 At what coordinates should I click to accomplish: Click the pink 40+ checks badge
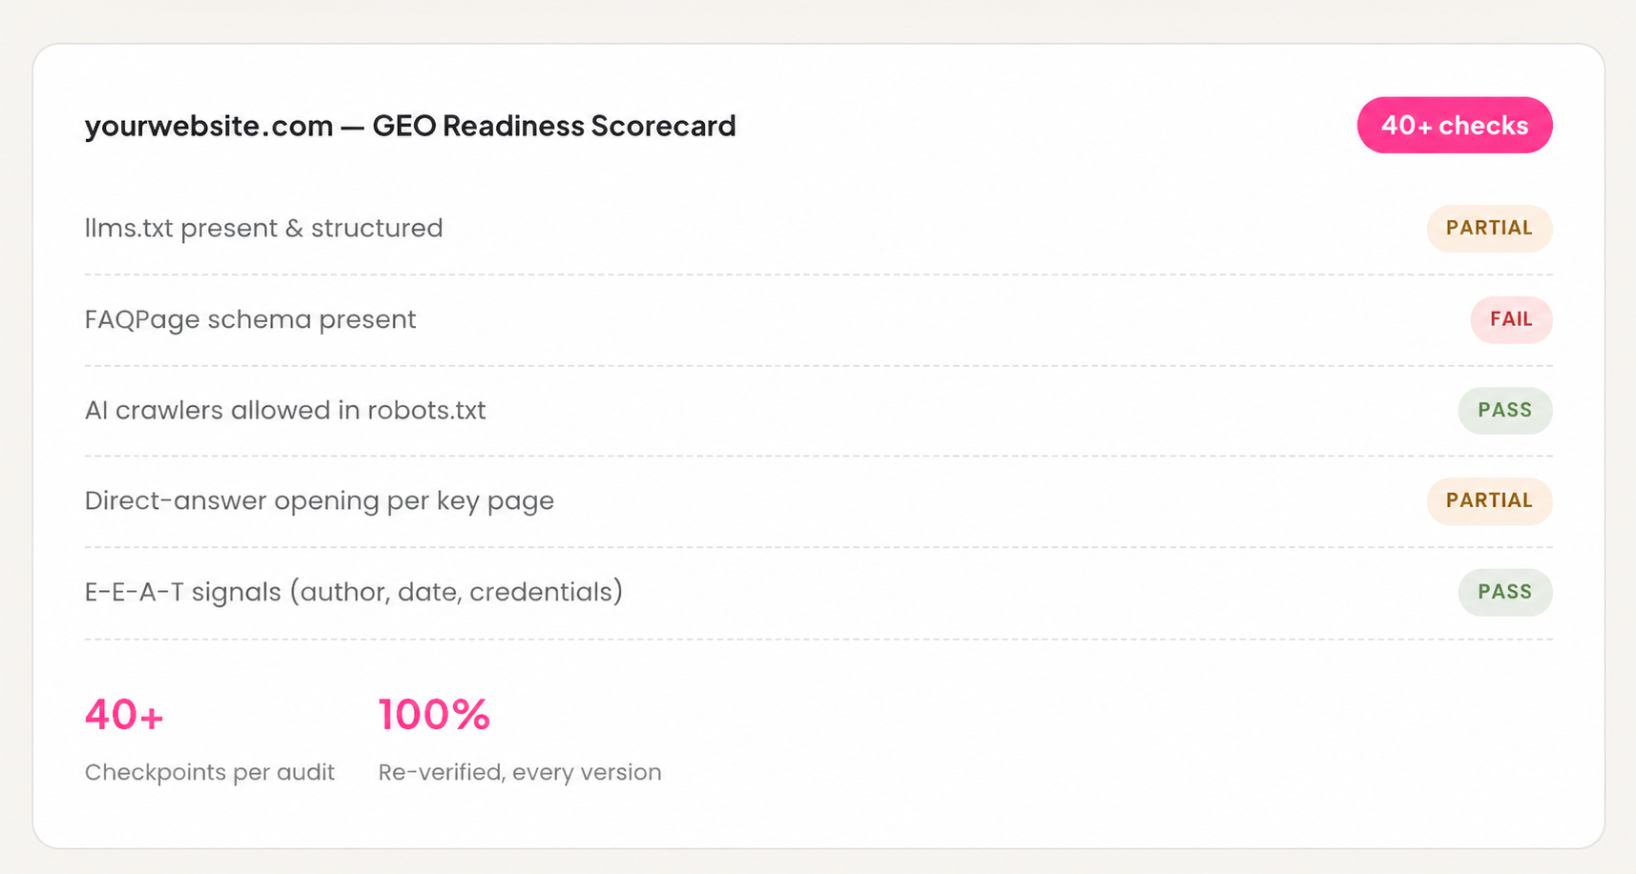pyautogui.click(x=1454, y=125)
